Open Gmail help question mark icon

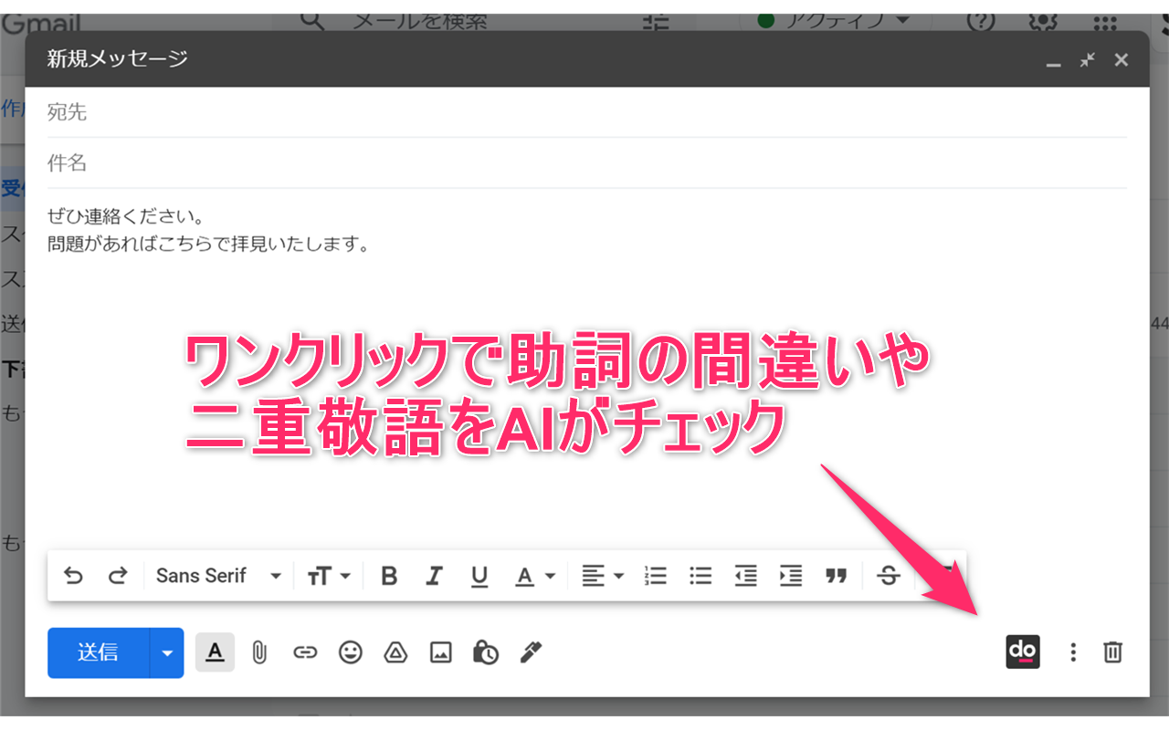(980, 21)
